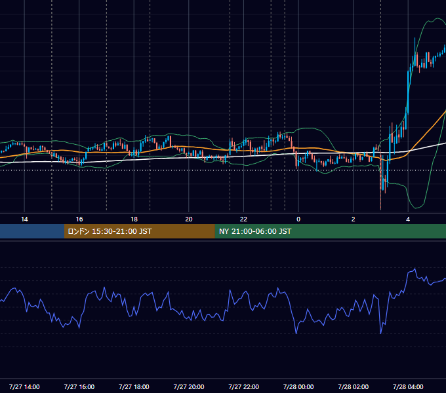Image resolution: width=446 pixels, height=393 pixels.
Task: Click the 7/27 20:00 time label
Action: click(189, 386)
